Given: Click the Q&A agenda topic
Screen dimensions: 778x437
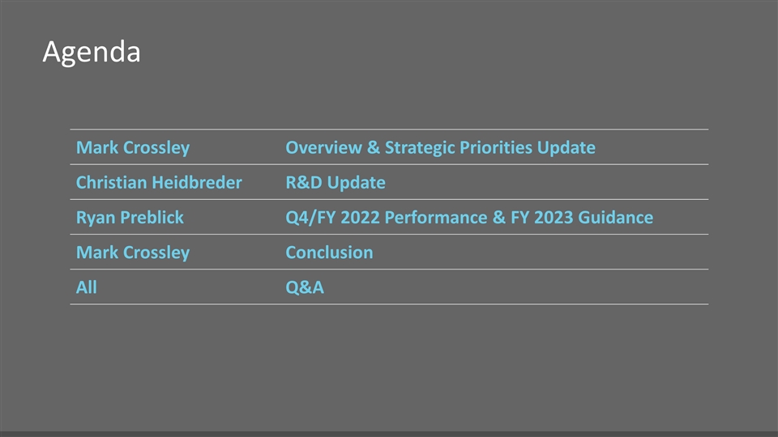Looking at the screenshot, I should (305, 287).
